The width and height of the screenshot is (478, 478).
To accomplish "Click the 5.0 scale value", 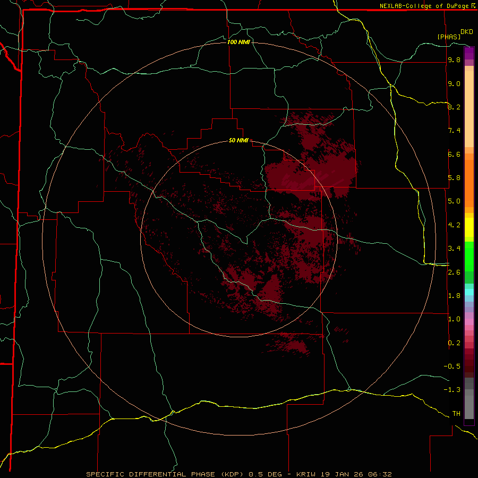I will pos(454,201).
